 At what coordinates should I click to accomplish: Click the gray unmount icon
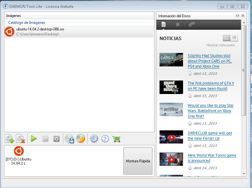[45, 139]
